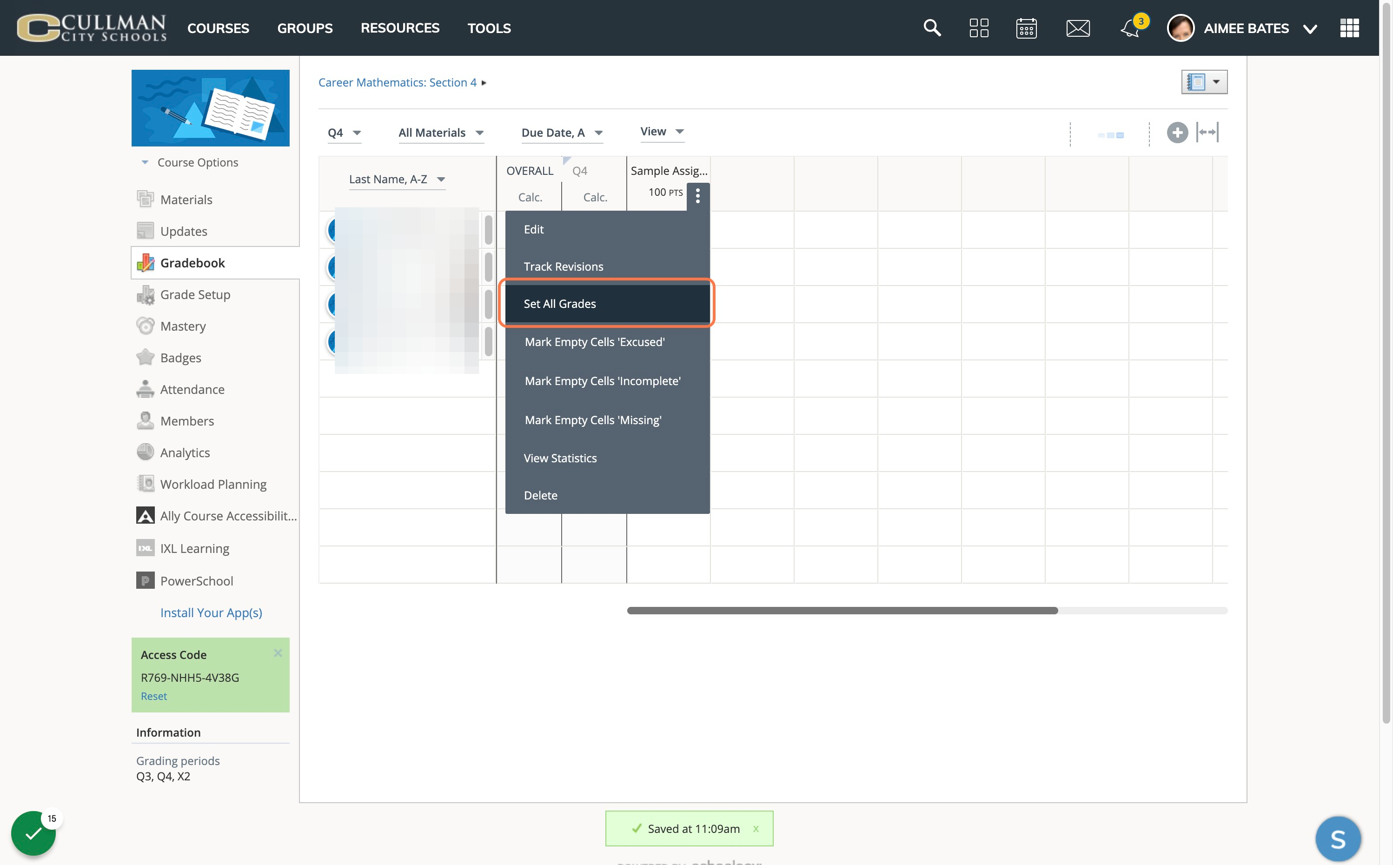1393x865 pixels.
Task: Click the add column plus icon
Action: pos(1177,133)
